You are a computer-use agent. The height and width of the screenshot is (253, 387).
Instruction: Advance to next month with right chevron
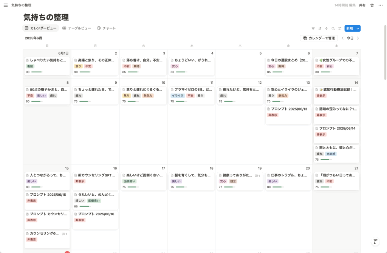358,38
